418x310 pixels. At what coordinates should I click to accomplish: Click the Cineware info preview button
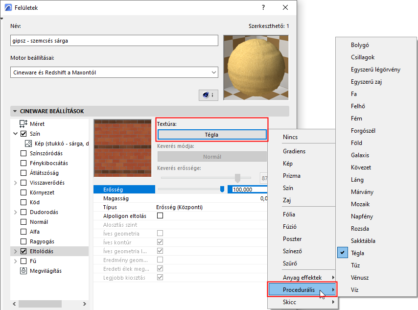pyautogui.click(x=208, y=95)
